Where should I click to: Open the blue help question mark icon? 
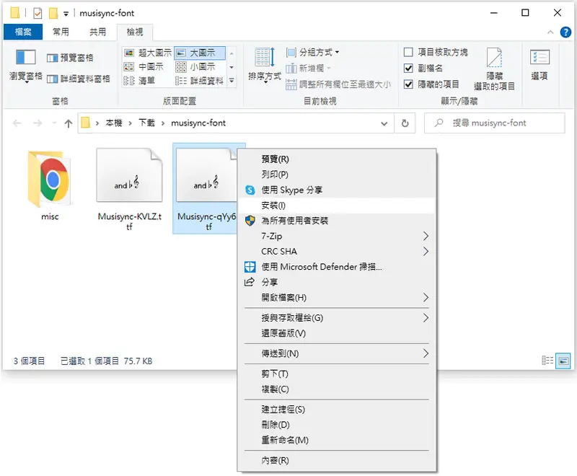click(565, 32)
